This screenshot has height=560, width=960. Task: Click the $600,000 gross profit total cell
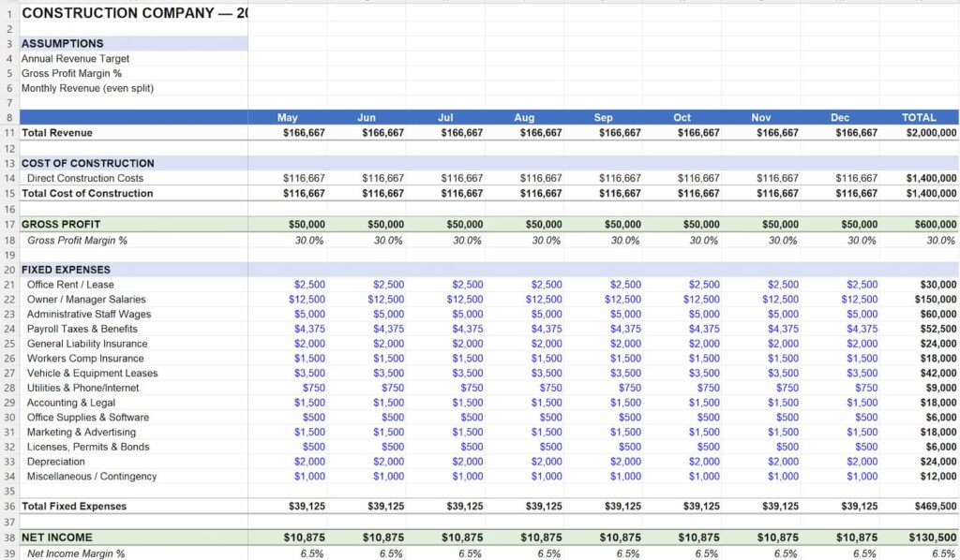(x=935, y=225)
